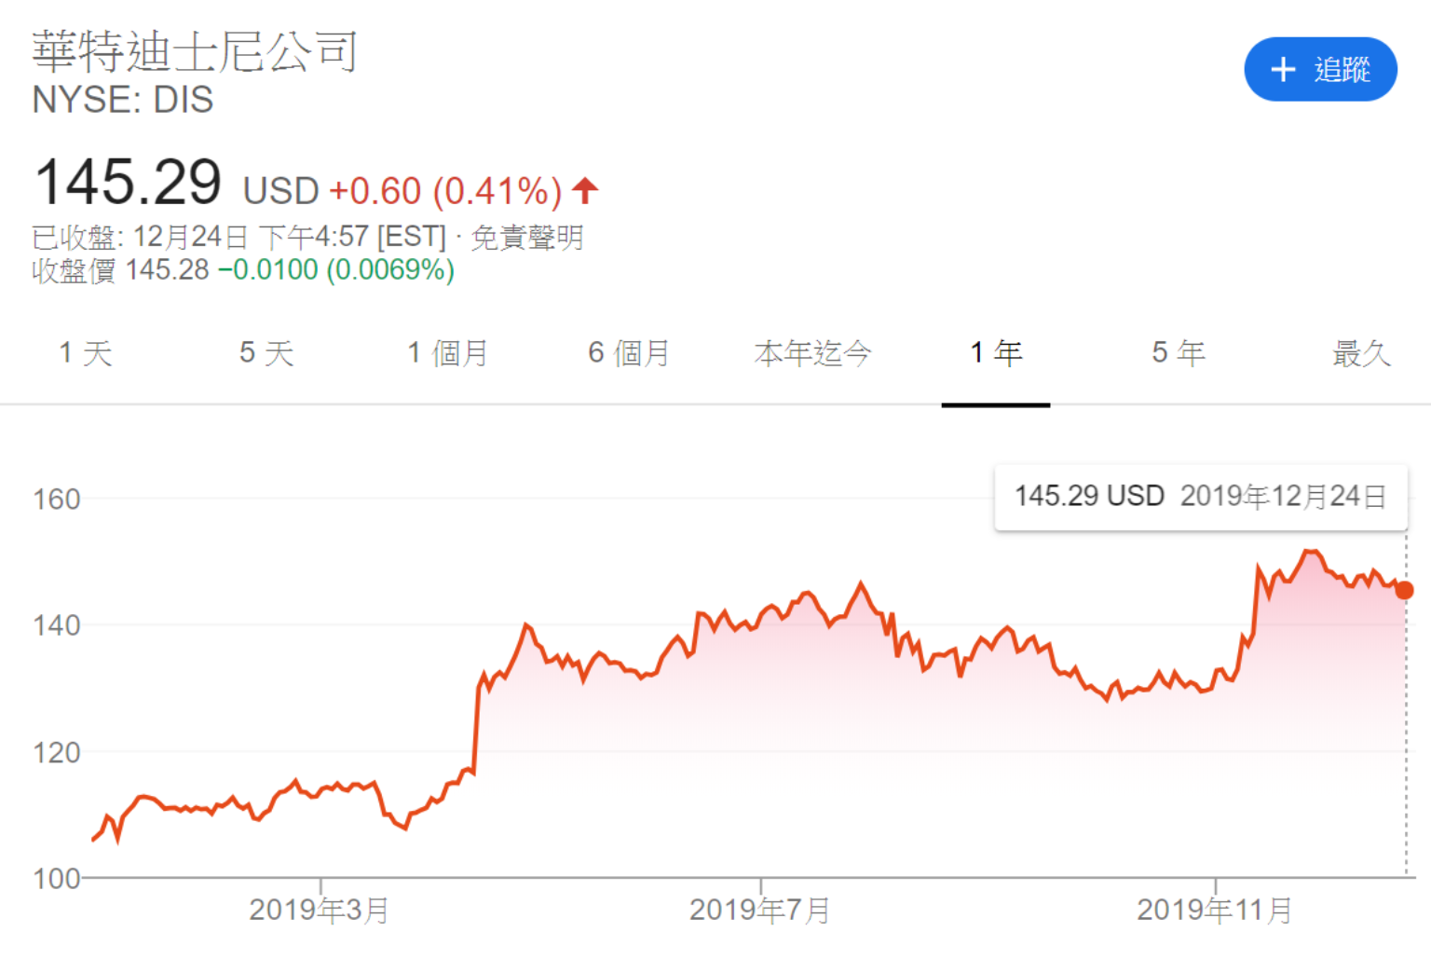Click the 2019年3月 x-axis label
Screen dimensions: 1431x959
(x=319, y=910)
